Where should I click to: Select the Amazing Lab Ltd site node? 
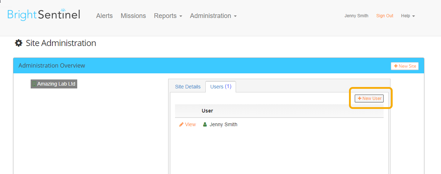point(54,84)
